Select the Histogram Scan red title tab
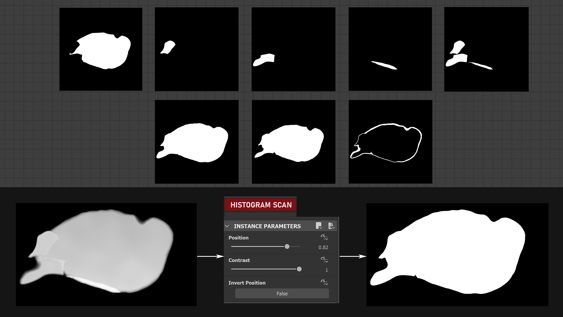 pos(261,205)
